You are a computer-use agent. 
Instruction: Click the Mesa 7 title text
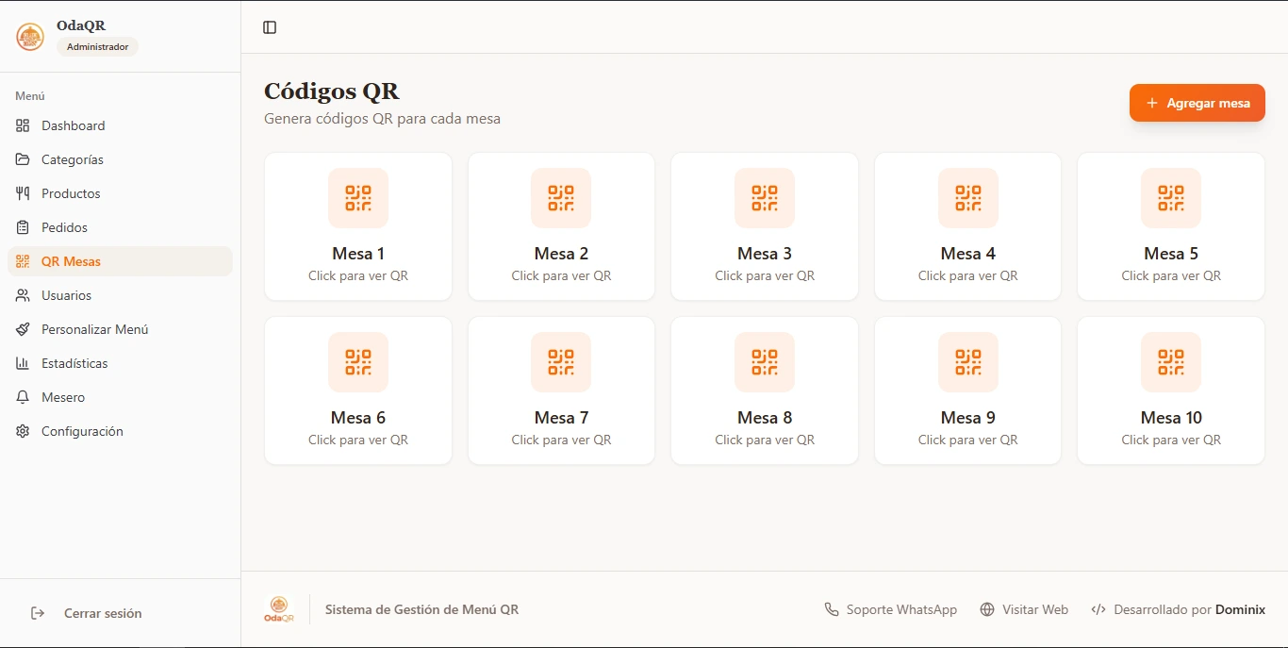pos(561,418)
